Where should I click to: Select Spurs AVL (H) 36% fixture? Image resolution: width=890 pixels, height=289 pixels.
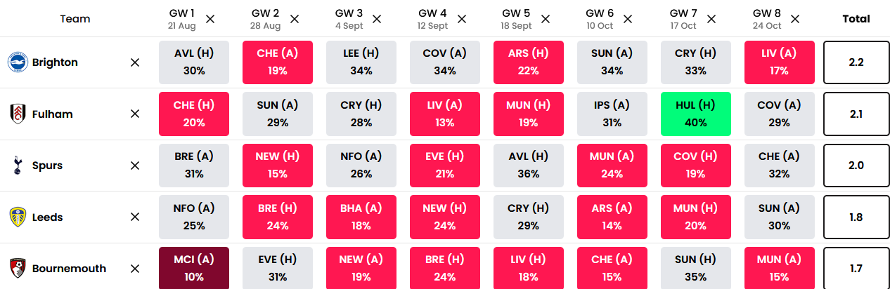(529, 166)
